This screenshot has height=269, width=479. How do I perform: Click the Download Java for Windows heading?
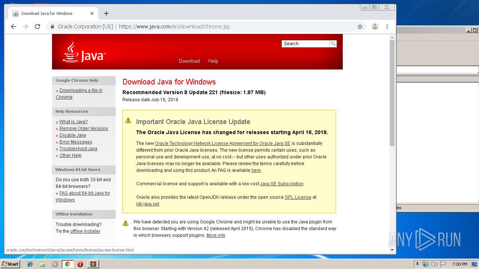pyautogui.click(x=169, y=82)
